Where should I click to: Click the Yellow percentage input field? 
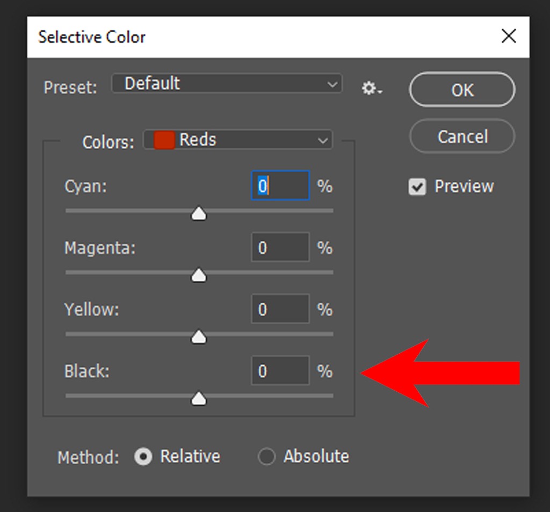[x=280, y=309]
